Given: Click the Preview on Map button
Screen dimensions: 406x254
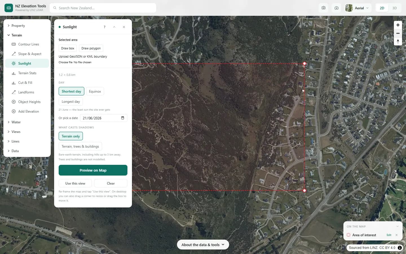Looking at the screenshot, I should [93, 170].
